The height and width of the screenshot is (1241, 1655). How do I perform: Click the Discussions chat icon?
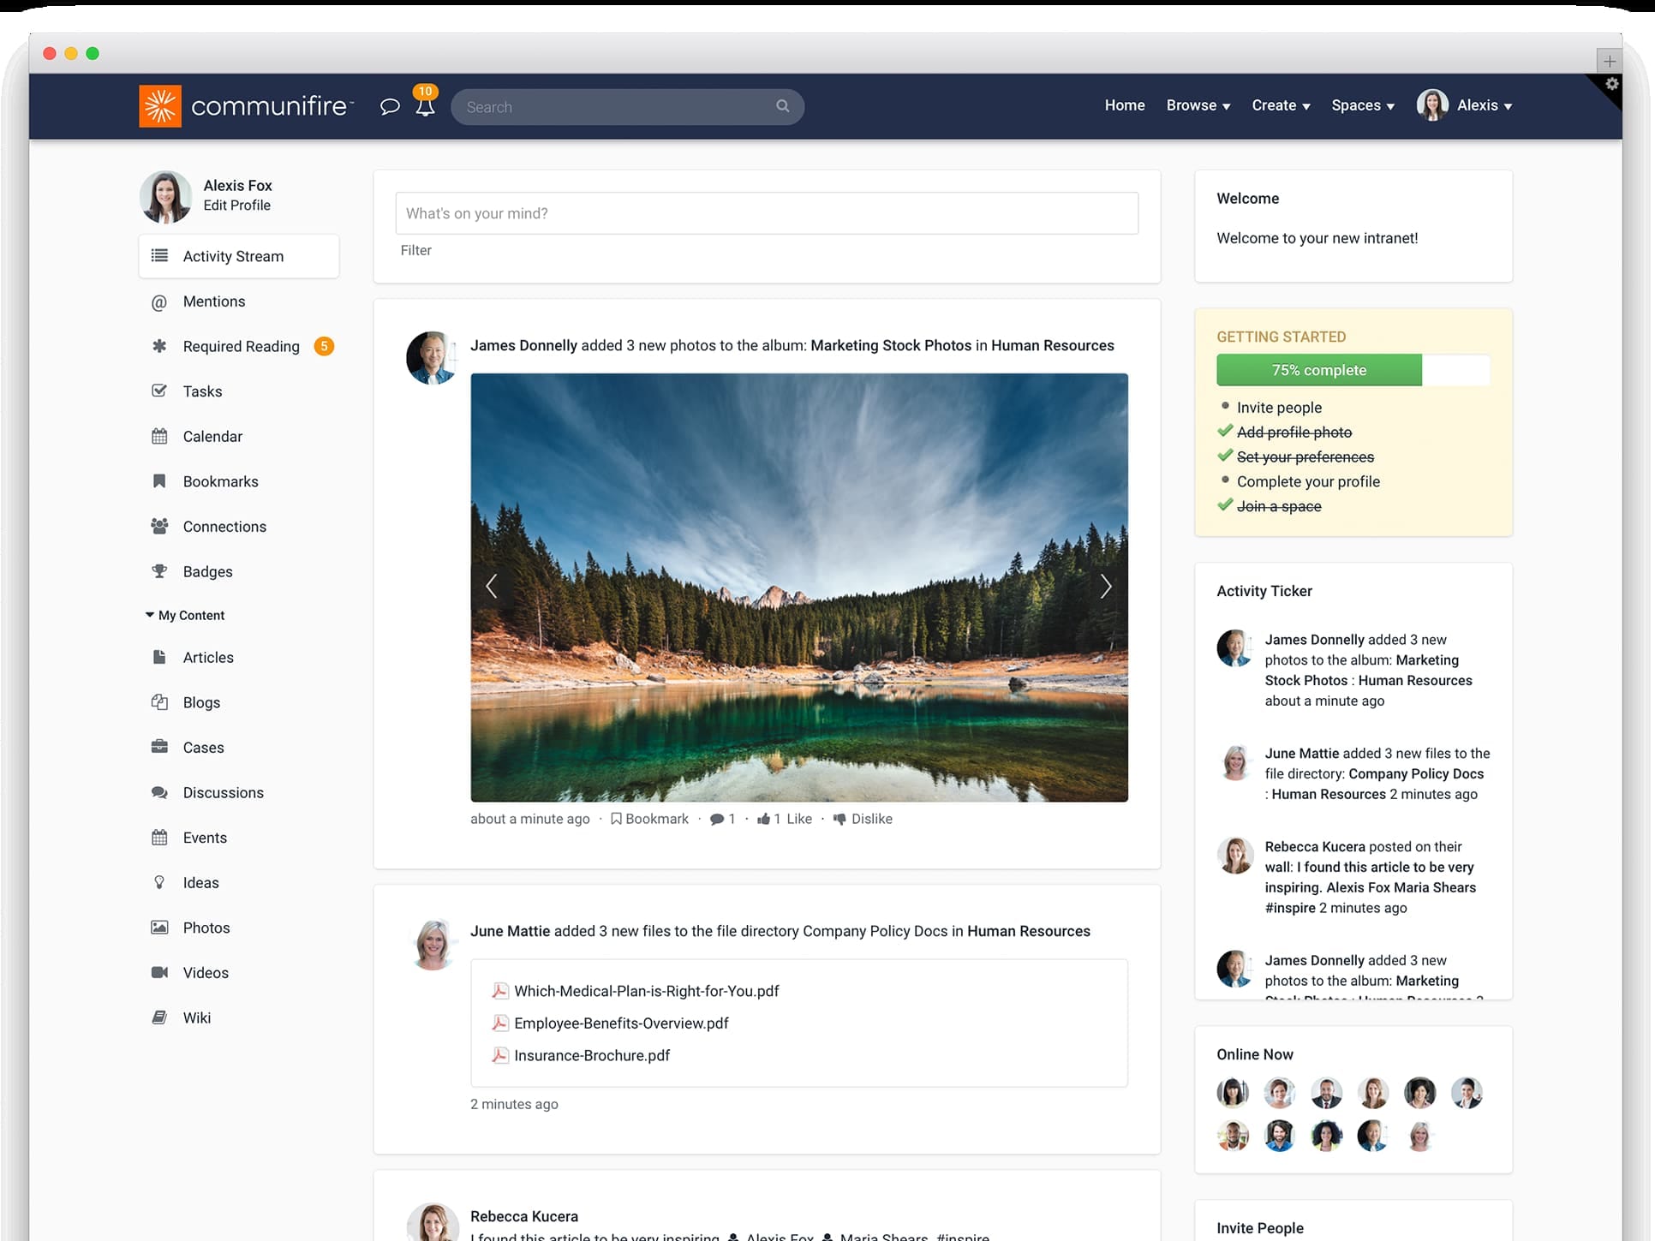(x=159, y=792)
